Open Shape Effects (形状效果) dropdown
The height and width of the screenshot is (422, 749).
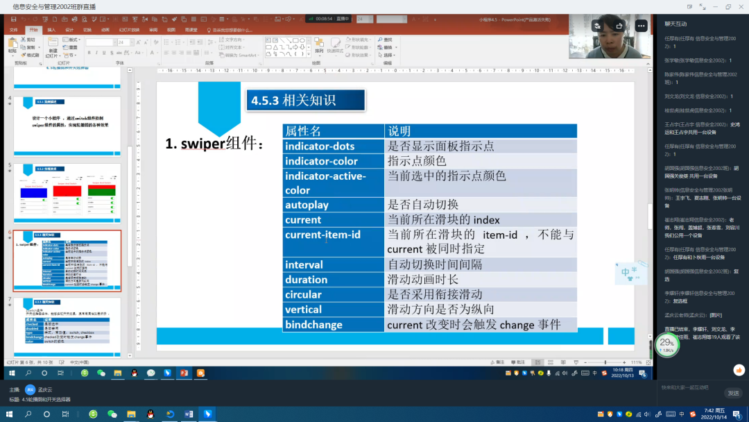click(358, 55)
